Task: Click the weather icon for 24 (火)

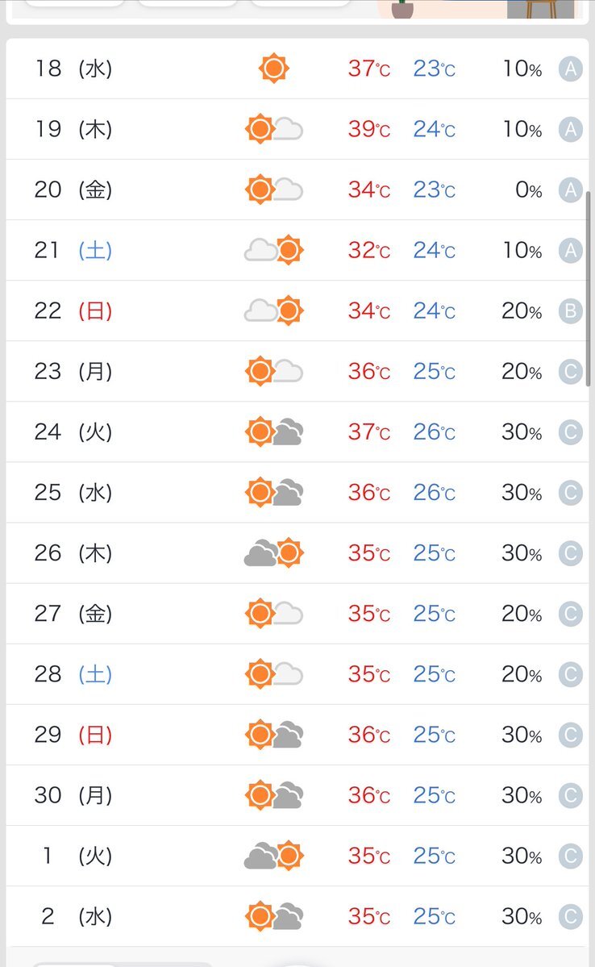Action: (274, 431)
